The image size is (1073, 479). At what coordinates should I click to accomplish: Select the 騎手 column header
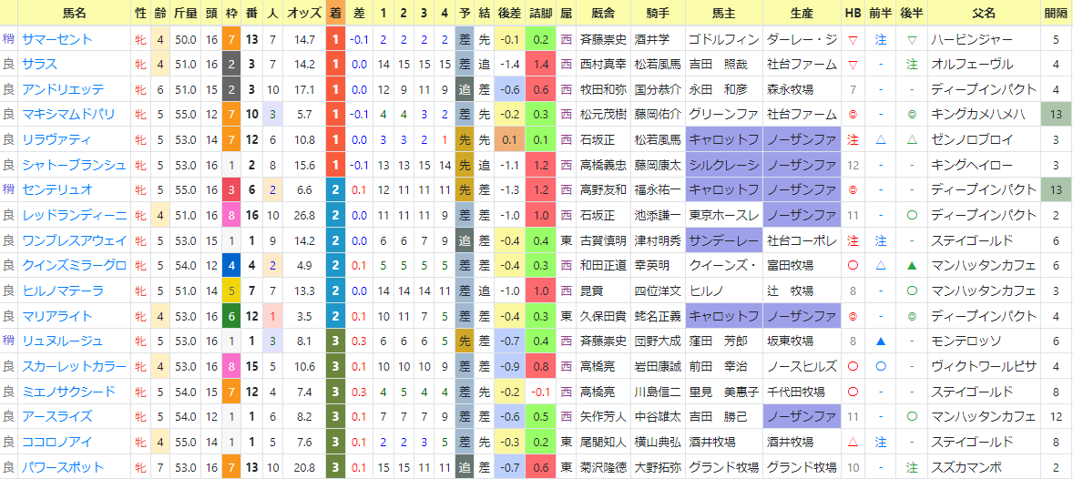tap(658, 13)
